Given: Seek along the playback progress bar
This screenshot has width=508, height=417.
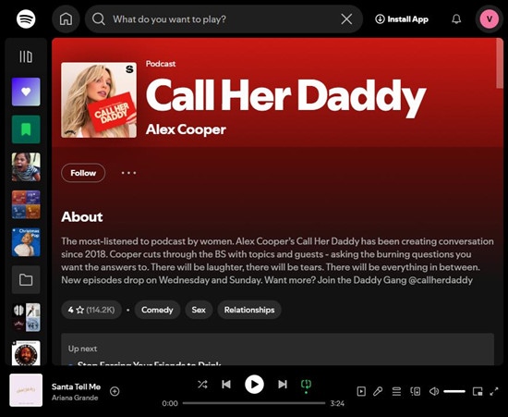Looking at the screenshot, I should (254, 403).
